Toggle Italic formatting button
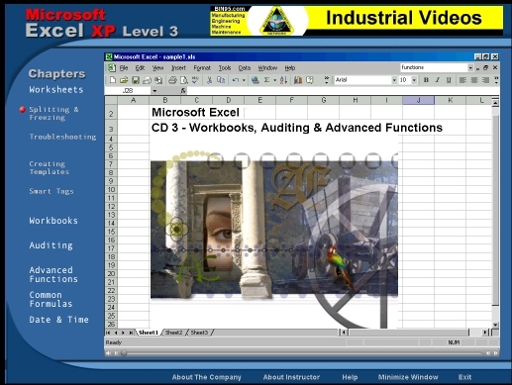512x385 pixels. click(x=438, y=80)
